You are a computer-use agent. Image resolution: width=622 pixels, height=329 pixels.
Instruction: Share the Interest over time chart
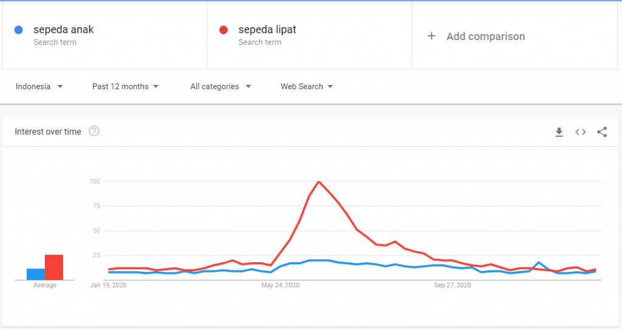point(602,132)
